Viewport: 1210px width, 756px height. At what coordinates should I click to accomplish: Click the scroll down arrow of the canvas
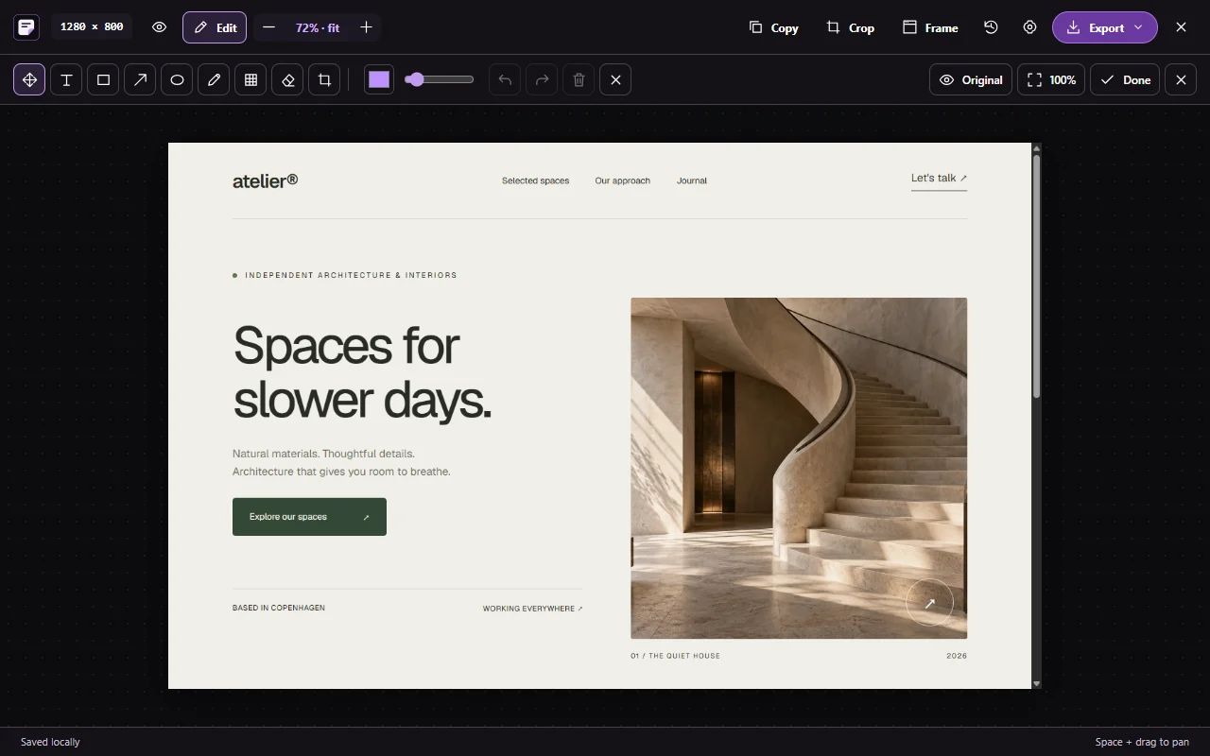[x=1036, y=683]
